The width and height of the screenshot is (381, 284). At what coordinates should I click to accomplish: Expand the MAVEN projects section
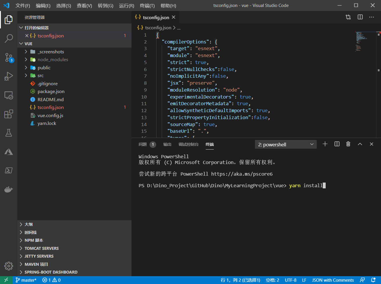74,264
